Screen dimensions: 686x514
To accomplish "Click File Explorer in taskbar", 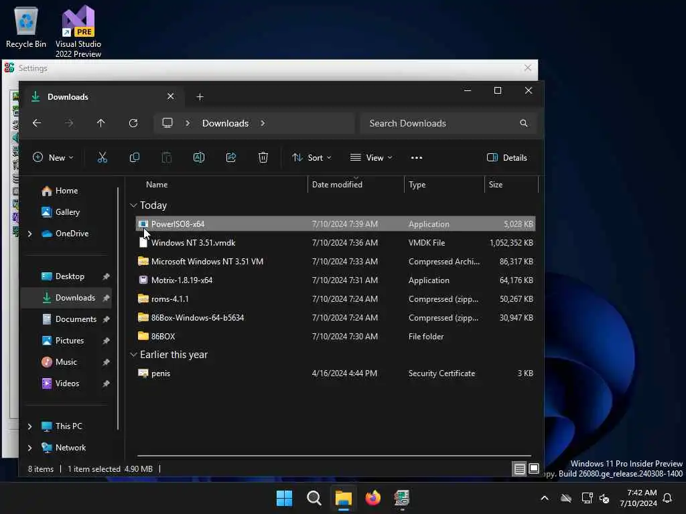I will click(344, 498).
